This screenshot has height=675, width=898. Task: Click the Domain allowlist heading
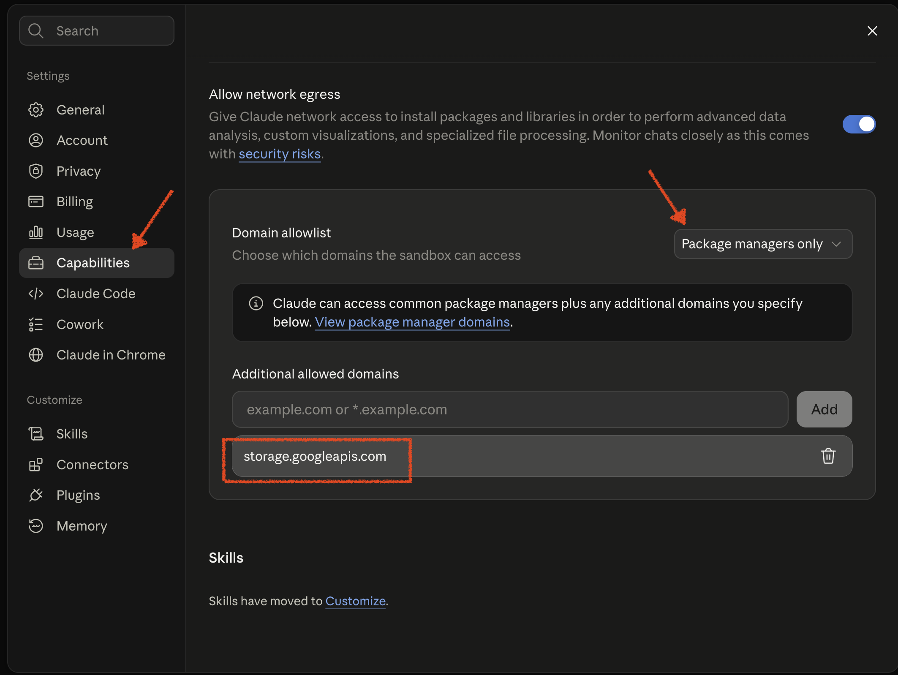pos(281,233)
